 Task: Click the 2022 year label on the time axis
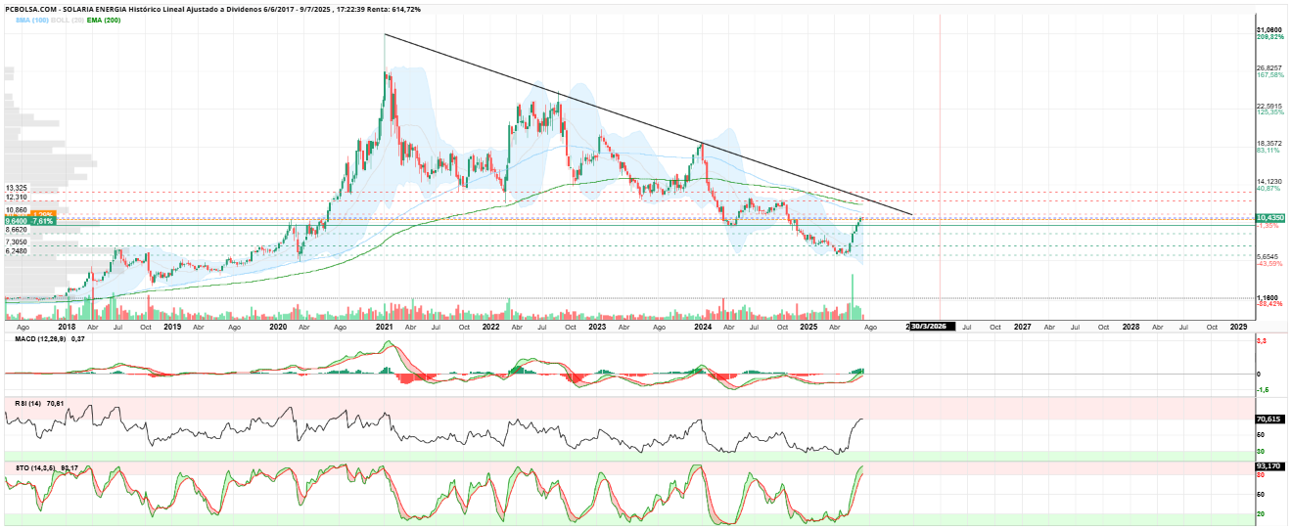tap(490, 327)
